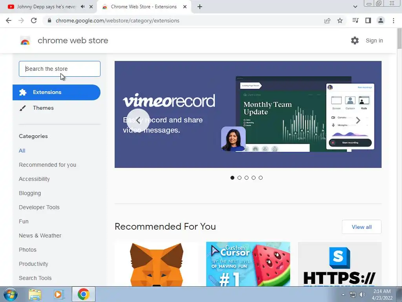Open the HTTPS:// extension card
This screenshot has height=302, width=402.
coord(340,264)
